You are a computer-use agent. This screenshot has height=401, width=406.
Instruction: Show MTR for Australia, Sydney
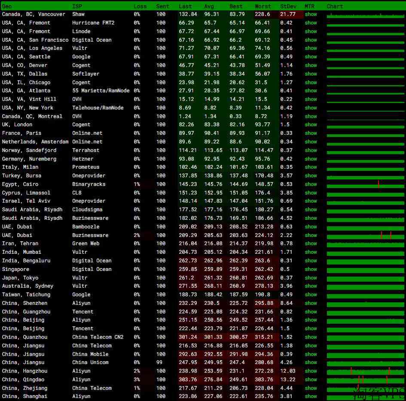(311, 286)
